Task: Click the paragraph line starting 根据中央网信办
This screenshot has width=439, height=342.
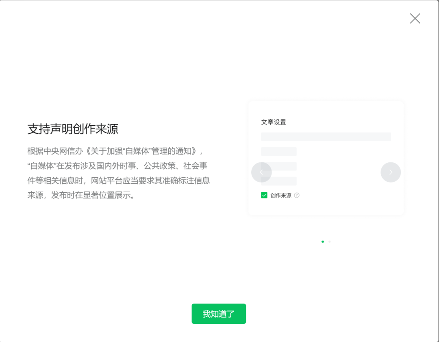Action: tap(115, 151)
